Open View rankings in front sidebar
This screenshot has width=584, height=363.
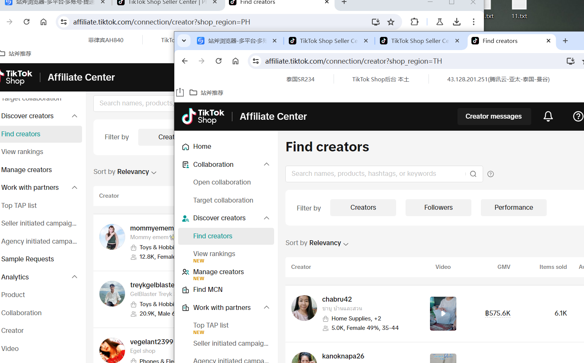pyautogui.click(x=214, y=254)
